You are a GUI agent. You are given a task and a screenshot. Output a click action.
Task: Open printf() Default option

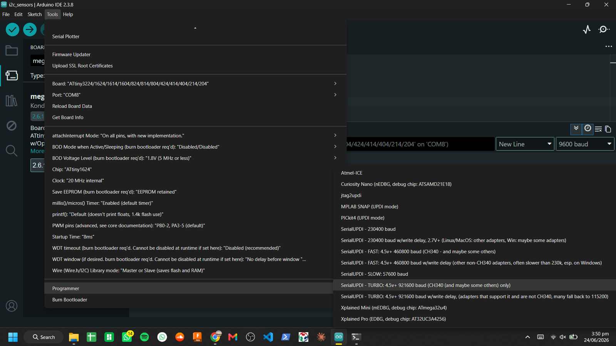(x=189, y=214)
